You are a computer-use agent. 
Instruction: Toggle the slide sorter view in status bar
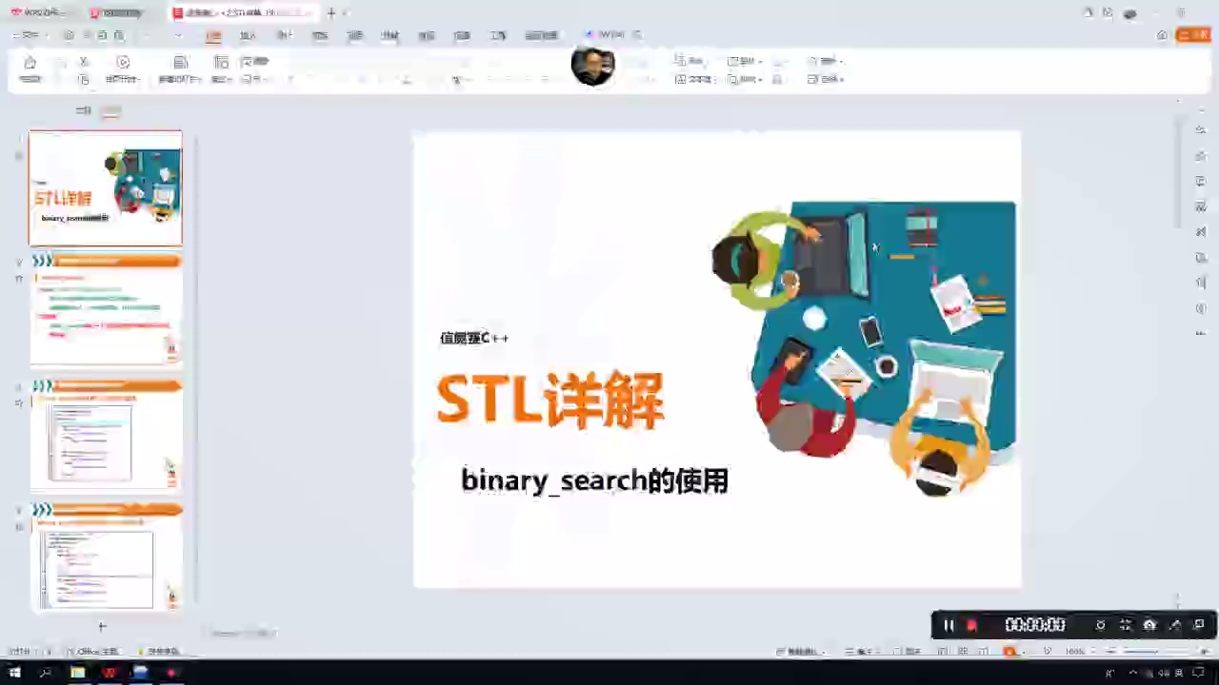[x=964, y=651]
